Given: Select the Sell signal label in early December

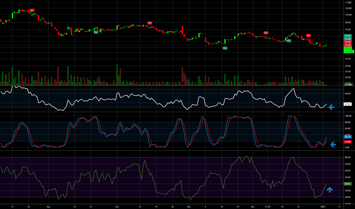Looking at the screenshot, I should [x=266, y=33].
